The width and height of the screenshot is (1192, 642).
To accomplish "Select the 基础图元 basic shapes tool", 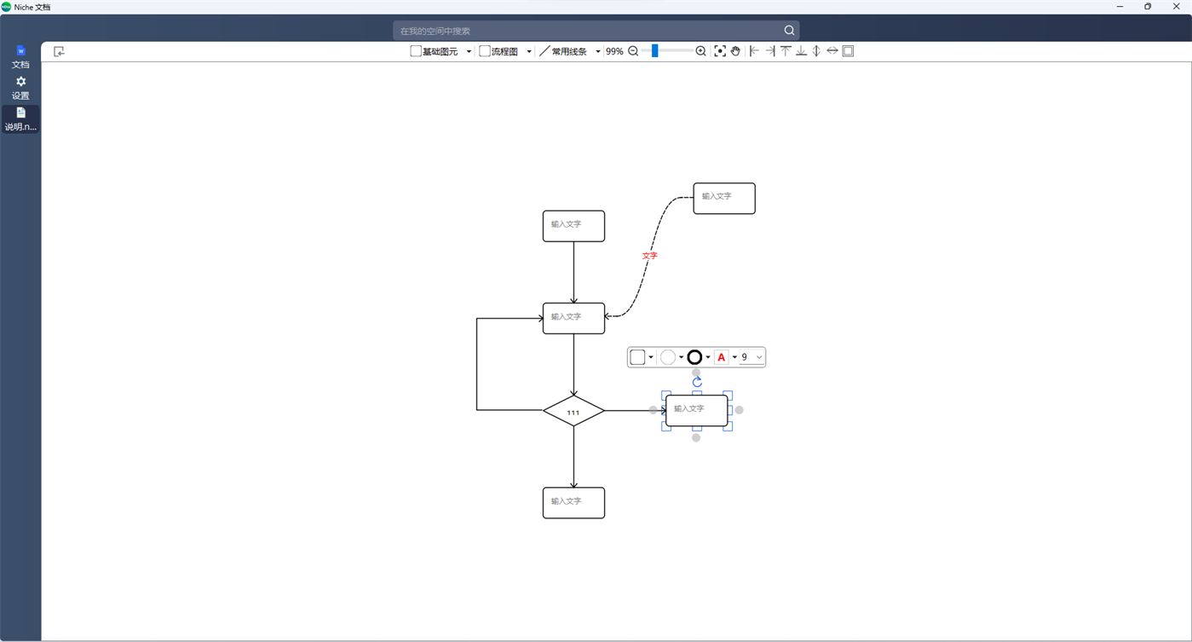I will pos(436,50).
